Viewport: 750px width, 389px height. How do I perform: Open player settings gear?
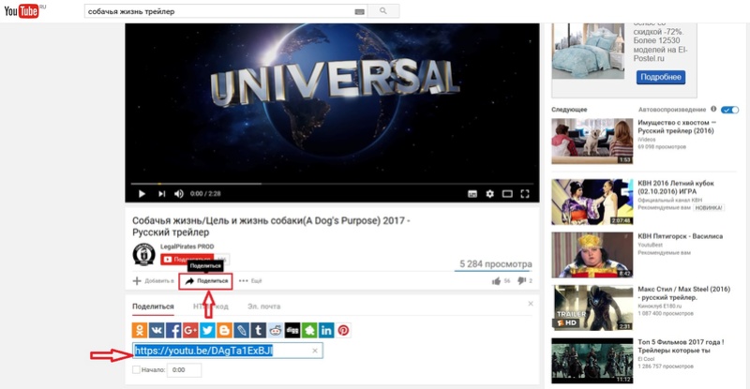(x=489, y=194)
